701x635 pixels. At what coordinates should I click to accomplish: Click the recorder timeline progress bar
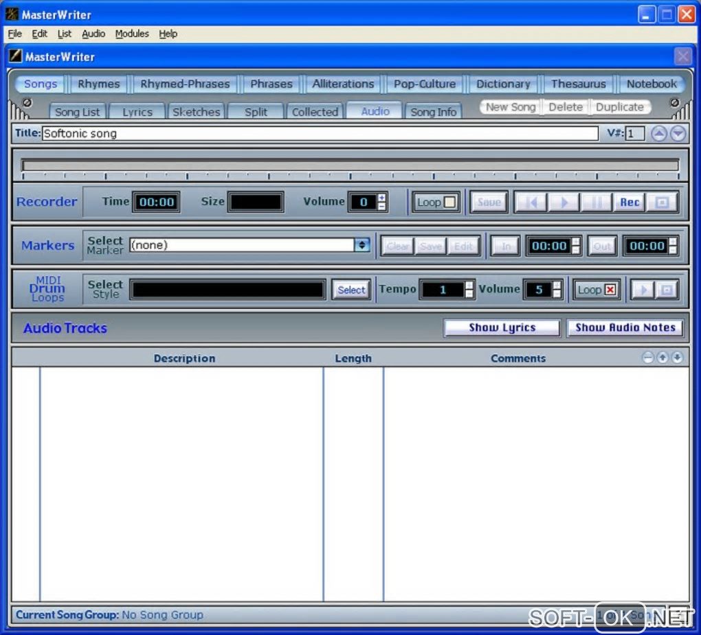pos(350,165)
